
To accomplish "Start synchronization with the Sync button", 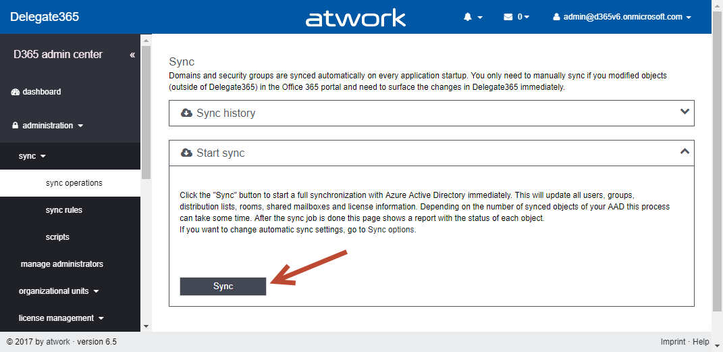I will pos(223,286).
